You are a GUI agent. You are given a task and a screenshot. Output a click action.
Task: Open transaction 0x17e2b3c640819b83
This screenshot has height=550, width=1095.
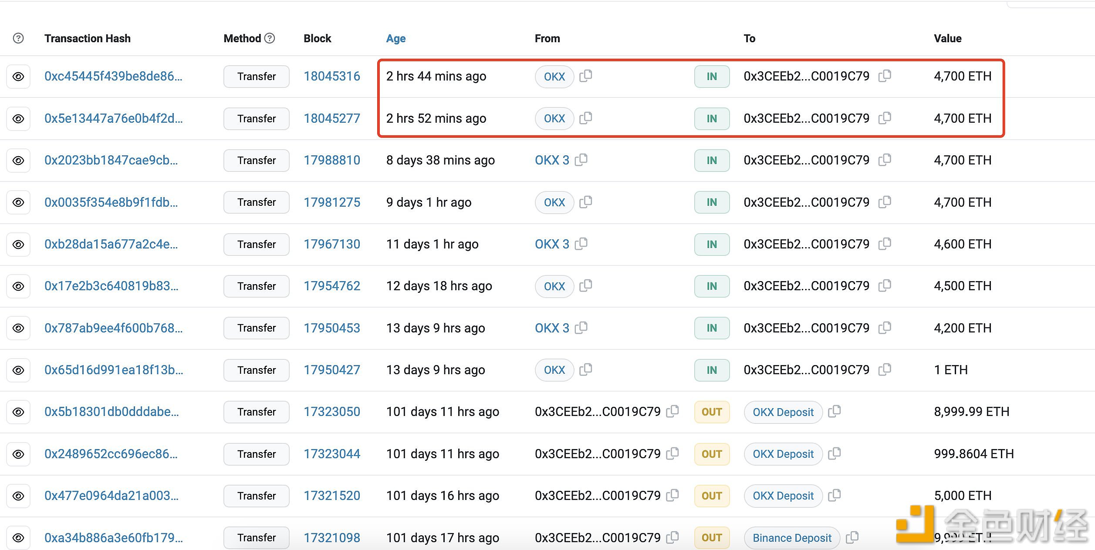pos(112,286)
